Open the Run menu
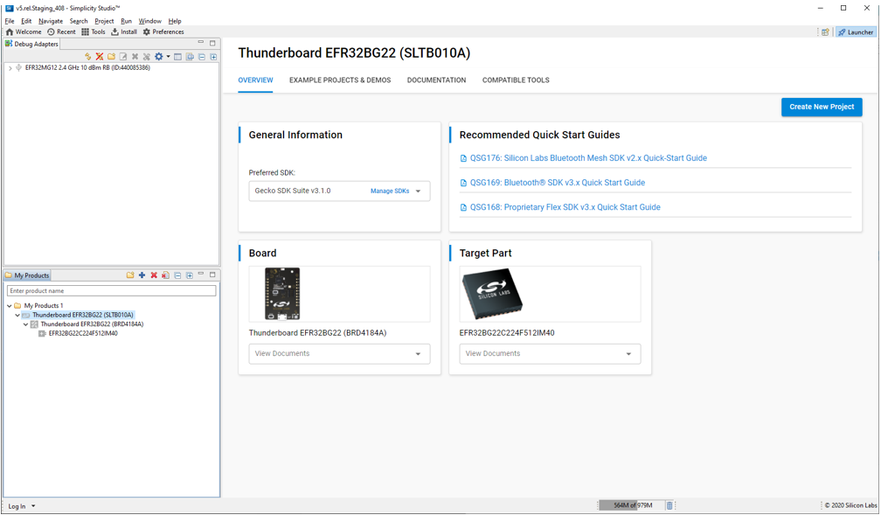This screenshot has width=881, height=515. coord(126,21)
